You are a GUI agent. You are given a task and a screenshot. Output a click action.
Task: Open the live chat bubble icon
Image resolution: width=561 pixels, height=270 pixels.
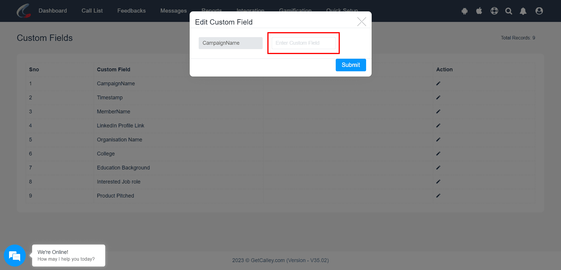(x=15, y=256)
